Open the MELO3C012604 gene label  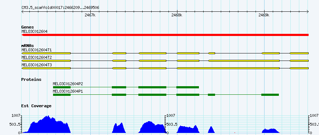(x=34, y=31)
